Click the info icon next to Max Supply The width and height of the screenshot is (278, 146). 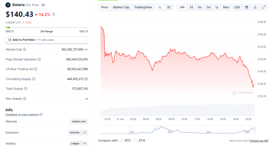pyautogui.click(x=25, y=99)
